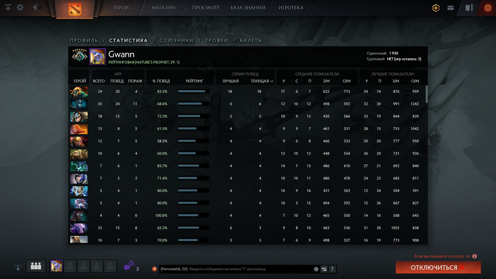Click the red power quit icon
Viewport: 496px width, 279px height.
(488, 8)
